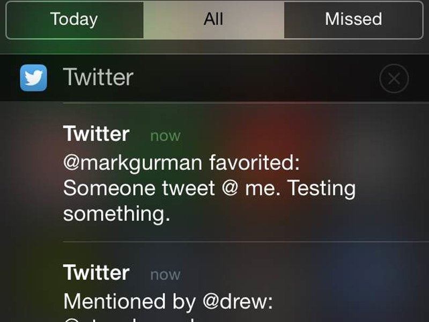Tap the bold Twitter title of the favorited notification
Viewport: 429px width, 322px height.
[97, 134]
